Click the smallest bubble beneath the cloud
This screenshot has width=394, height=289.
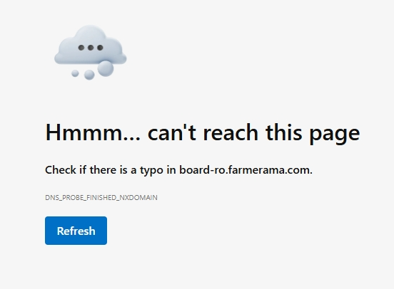(75, 73)
